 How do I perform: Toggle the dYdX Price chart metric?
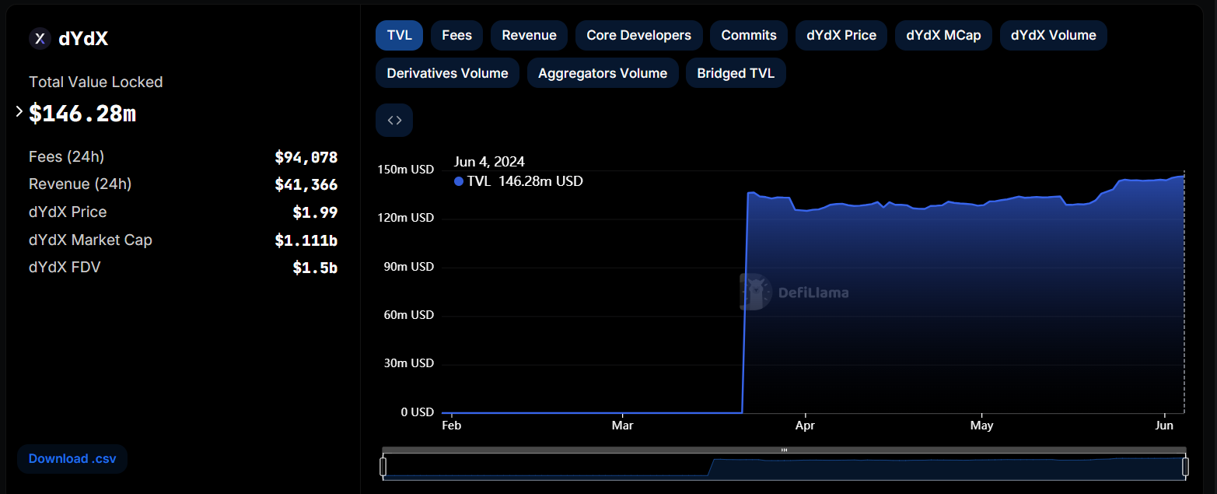coord(841,35)
